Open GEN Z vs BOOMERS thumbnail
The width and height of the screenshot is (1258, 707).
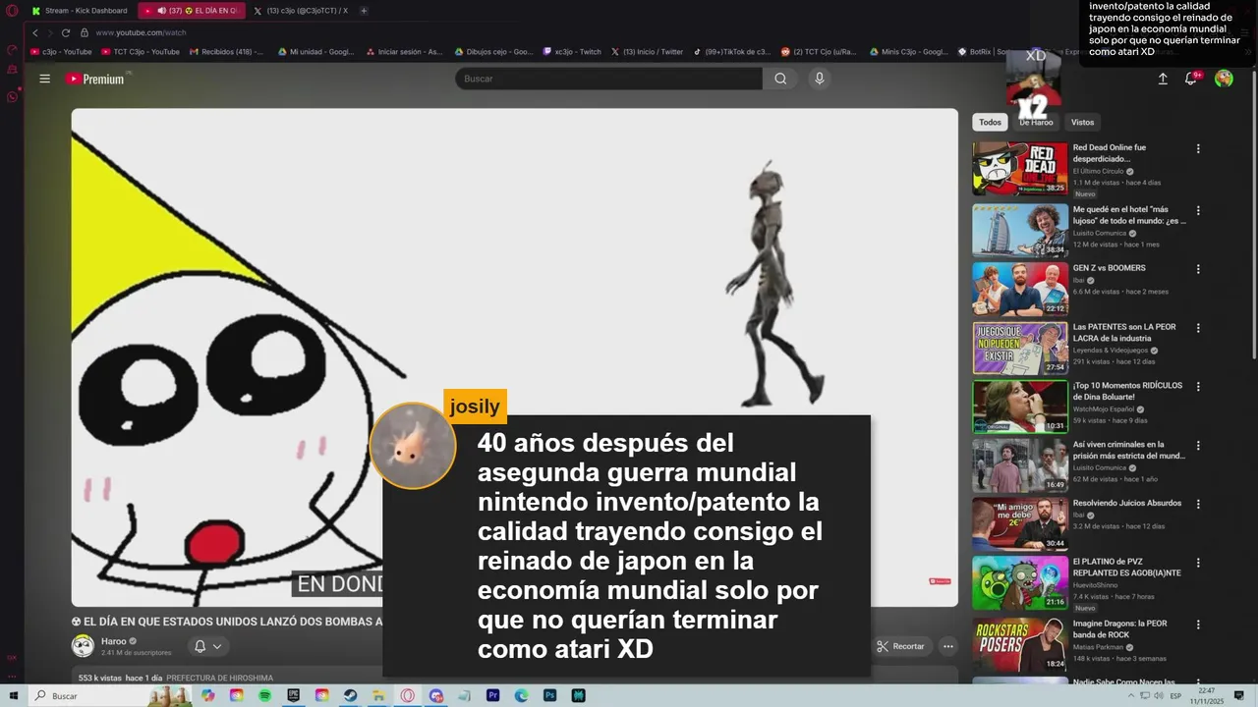coord(1020,289)
